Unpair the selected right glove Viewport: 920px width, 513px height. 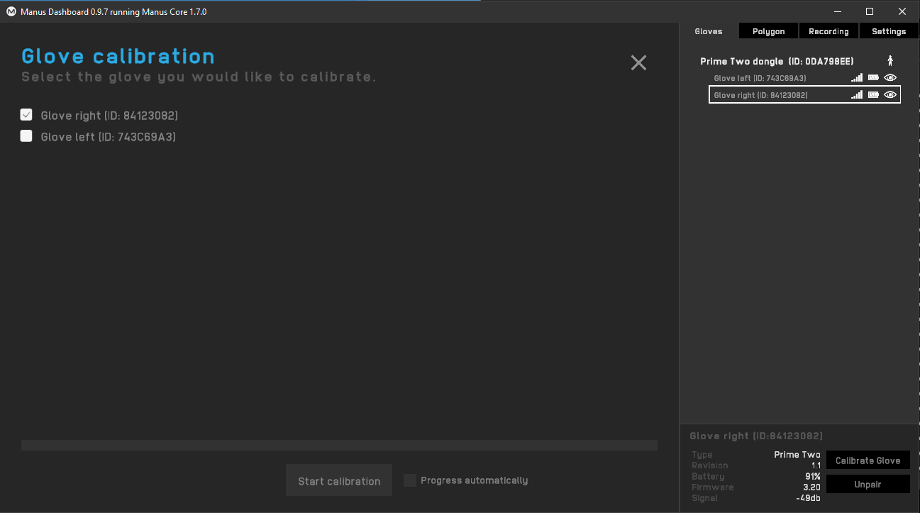(868, 484)
